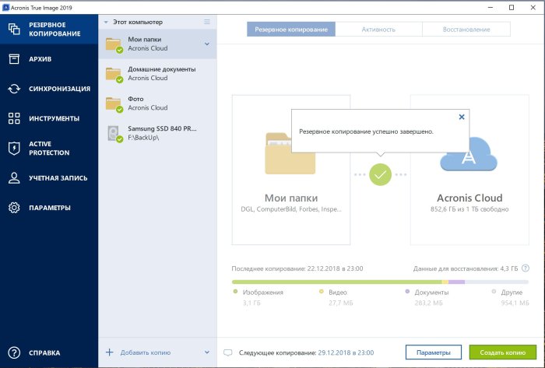Open Параметры gear icon in sidebar
The image size is (545, 368).
point(14,208)
